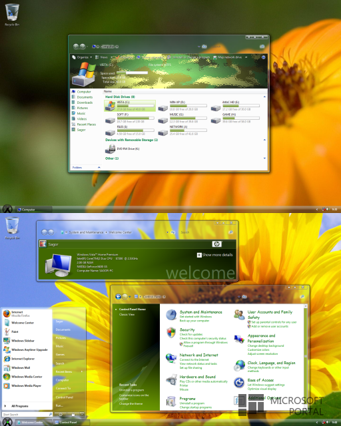Click Show more details in Welcome Center
Image resolution: width=341 pixels, height=426 pixels.
(215, 255)
